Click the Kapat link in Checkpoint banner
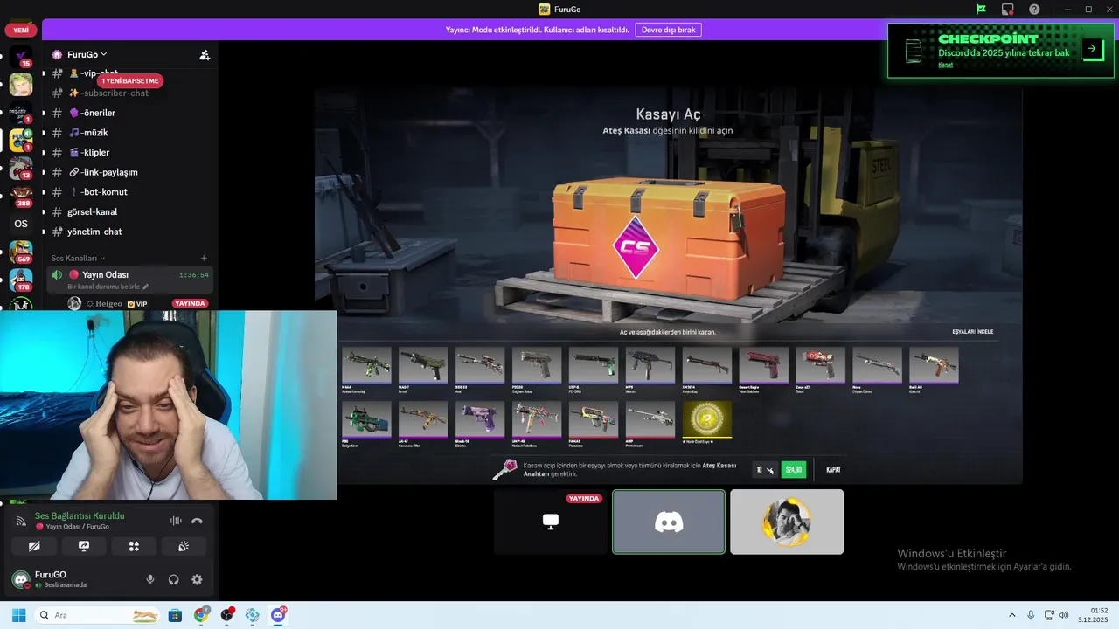Screen dimensions: 1119x629 pyautogui.click(x=945, y=65)
